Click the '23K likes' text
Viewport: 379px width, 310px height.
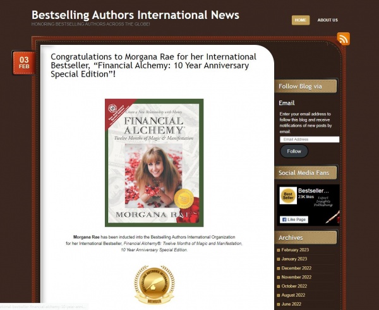click(x=306, y=197)
